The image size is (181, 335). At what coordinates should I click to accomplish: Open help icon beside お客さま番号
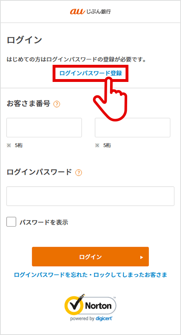[x=57, y=104]
